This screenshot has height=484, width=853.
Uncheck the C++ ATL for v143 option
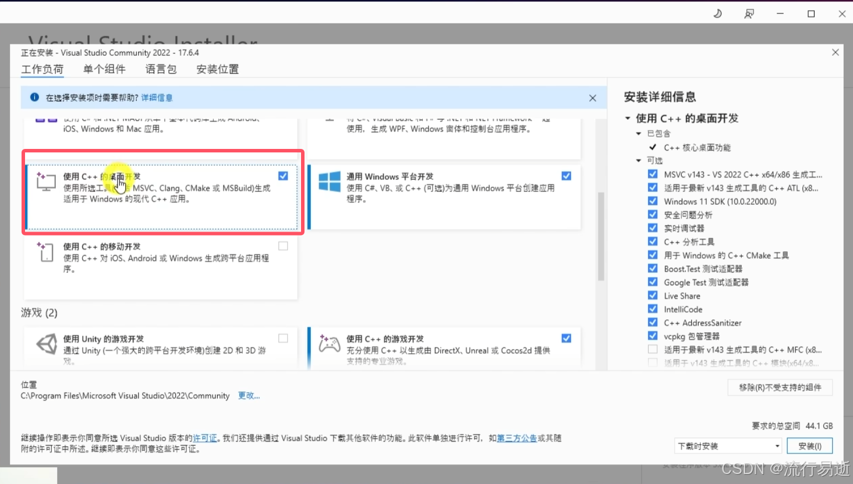[x=653, y=187]
